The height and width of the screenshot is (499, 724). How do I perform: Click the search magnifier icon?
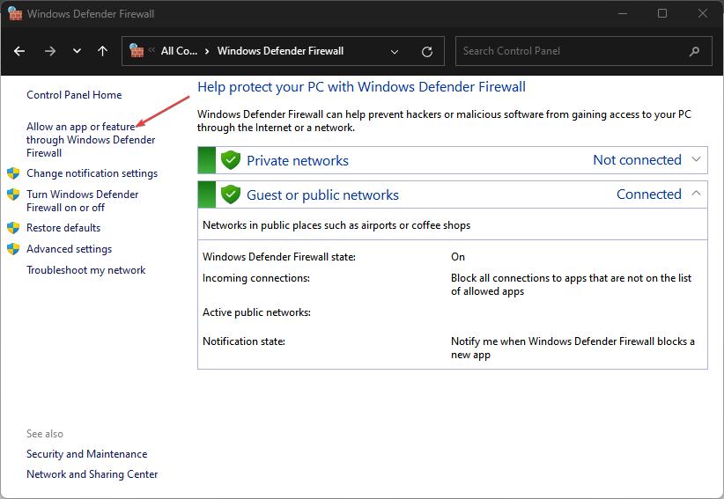[694, 52]
